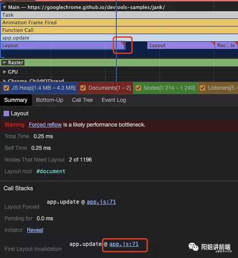Uncheck the Documents counter checkbox
This screenshot has width=238, height=258.
point(83,88)
